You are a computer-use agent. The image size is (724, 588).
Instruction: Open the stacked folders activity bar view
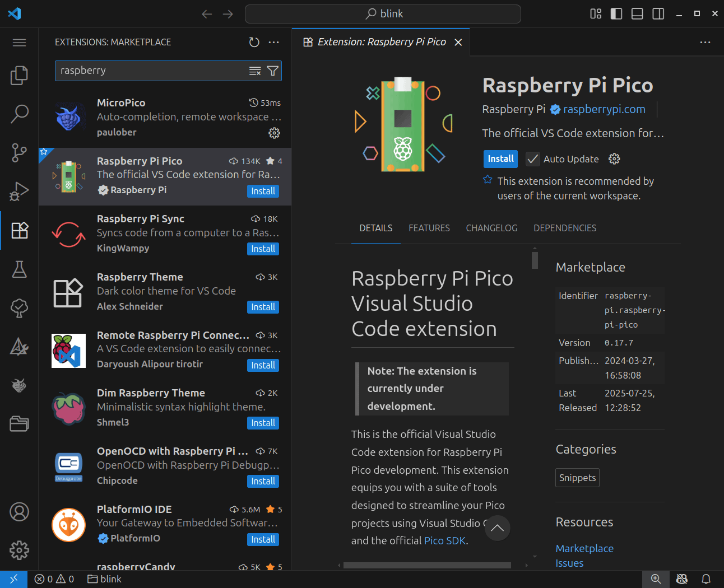click(19, 424)
